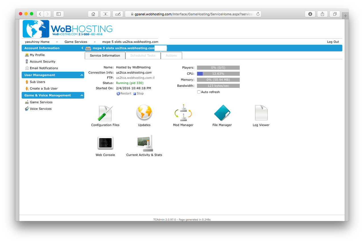The image size is (364, 243).
Task: Click the CPU usage bar
Action: [218, 74]
